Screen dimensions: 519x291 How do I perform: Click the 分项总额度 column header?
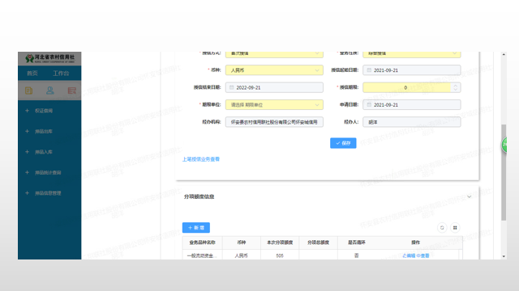pos(318,242)
